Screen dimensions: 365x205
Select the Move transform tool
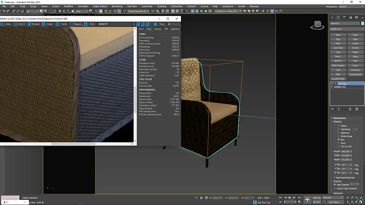pyautogui.click(x=60, y=11)
